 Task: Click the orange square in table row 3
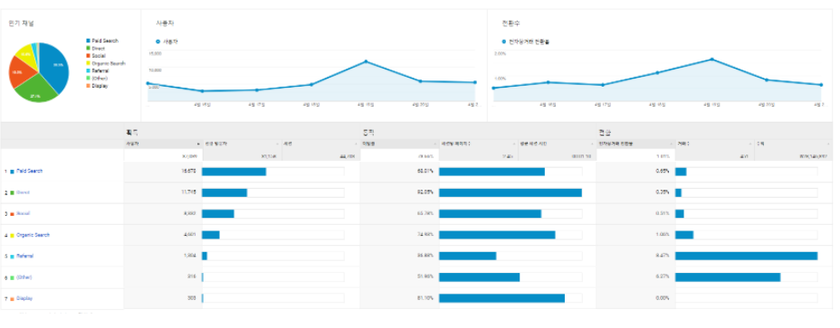12,214
